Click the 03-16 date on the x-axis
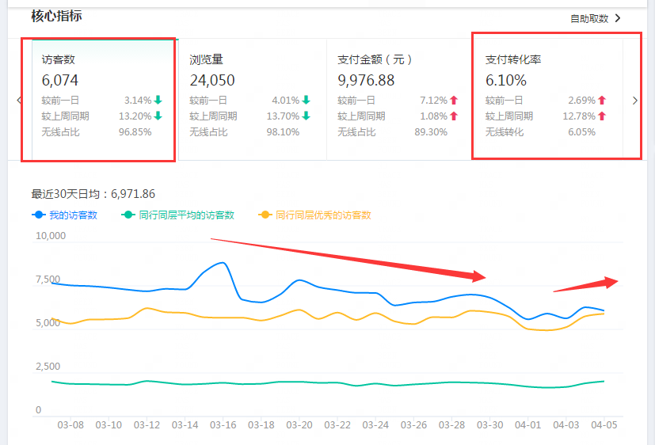Viewport: 655px width, 445px height. pos(223,425)
